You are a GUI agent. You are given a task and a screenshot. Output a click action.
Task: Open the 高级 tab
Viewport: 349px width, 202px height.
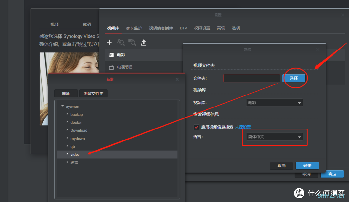(221, 28)
